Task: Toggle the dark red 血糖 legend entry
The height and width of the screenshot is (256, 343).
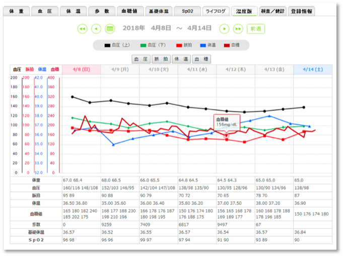Action: [232, 45]
